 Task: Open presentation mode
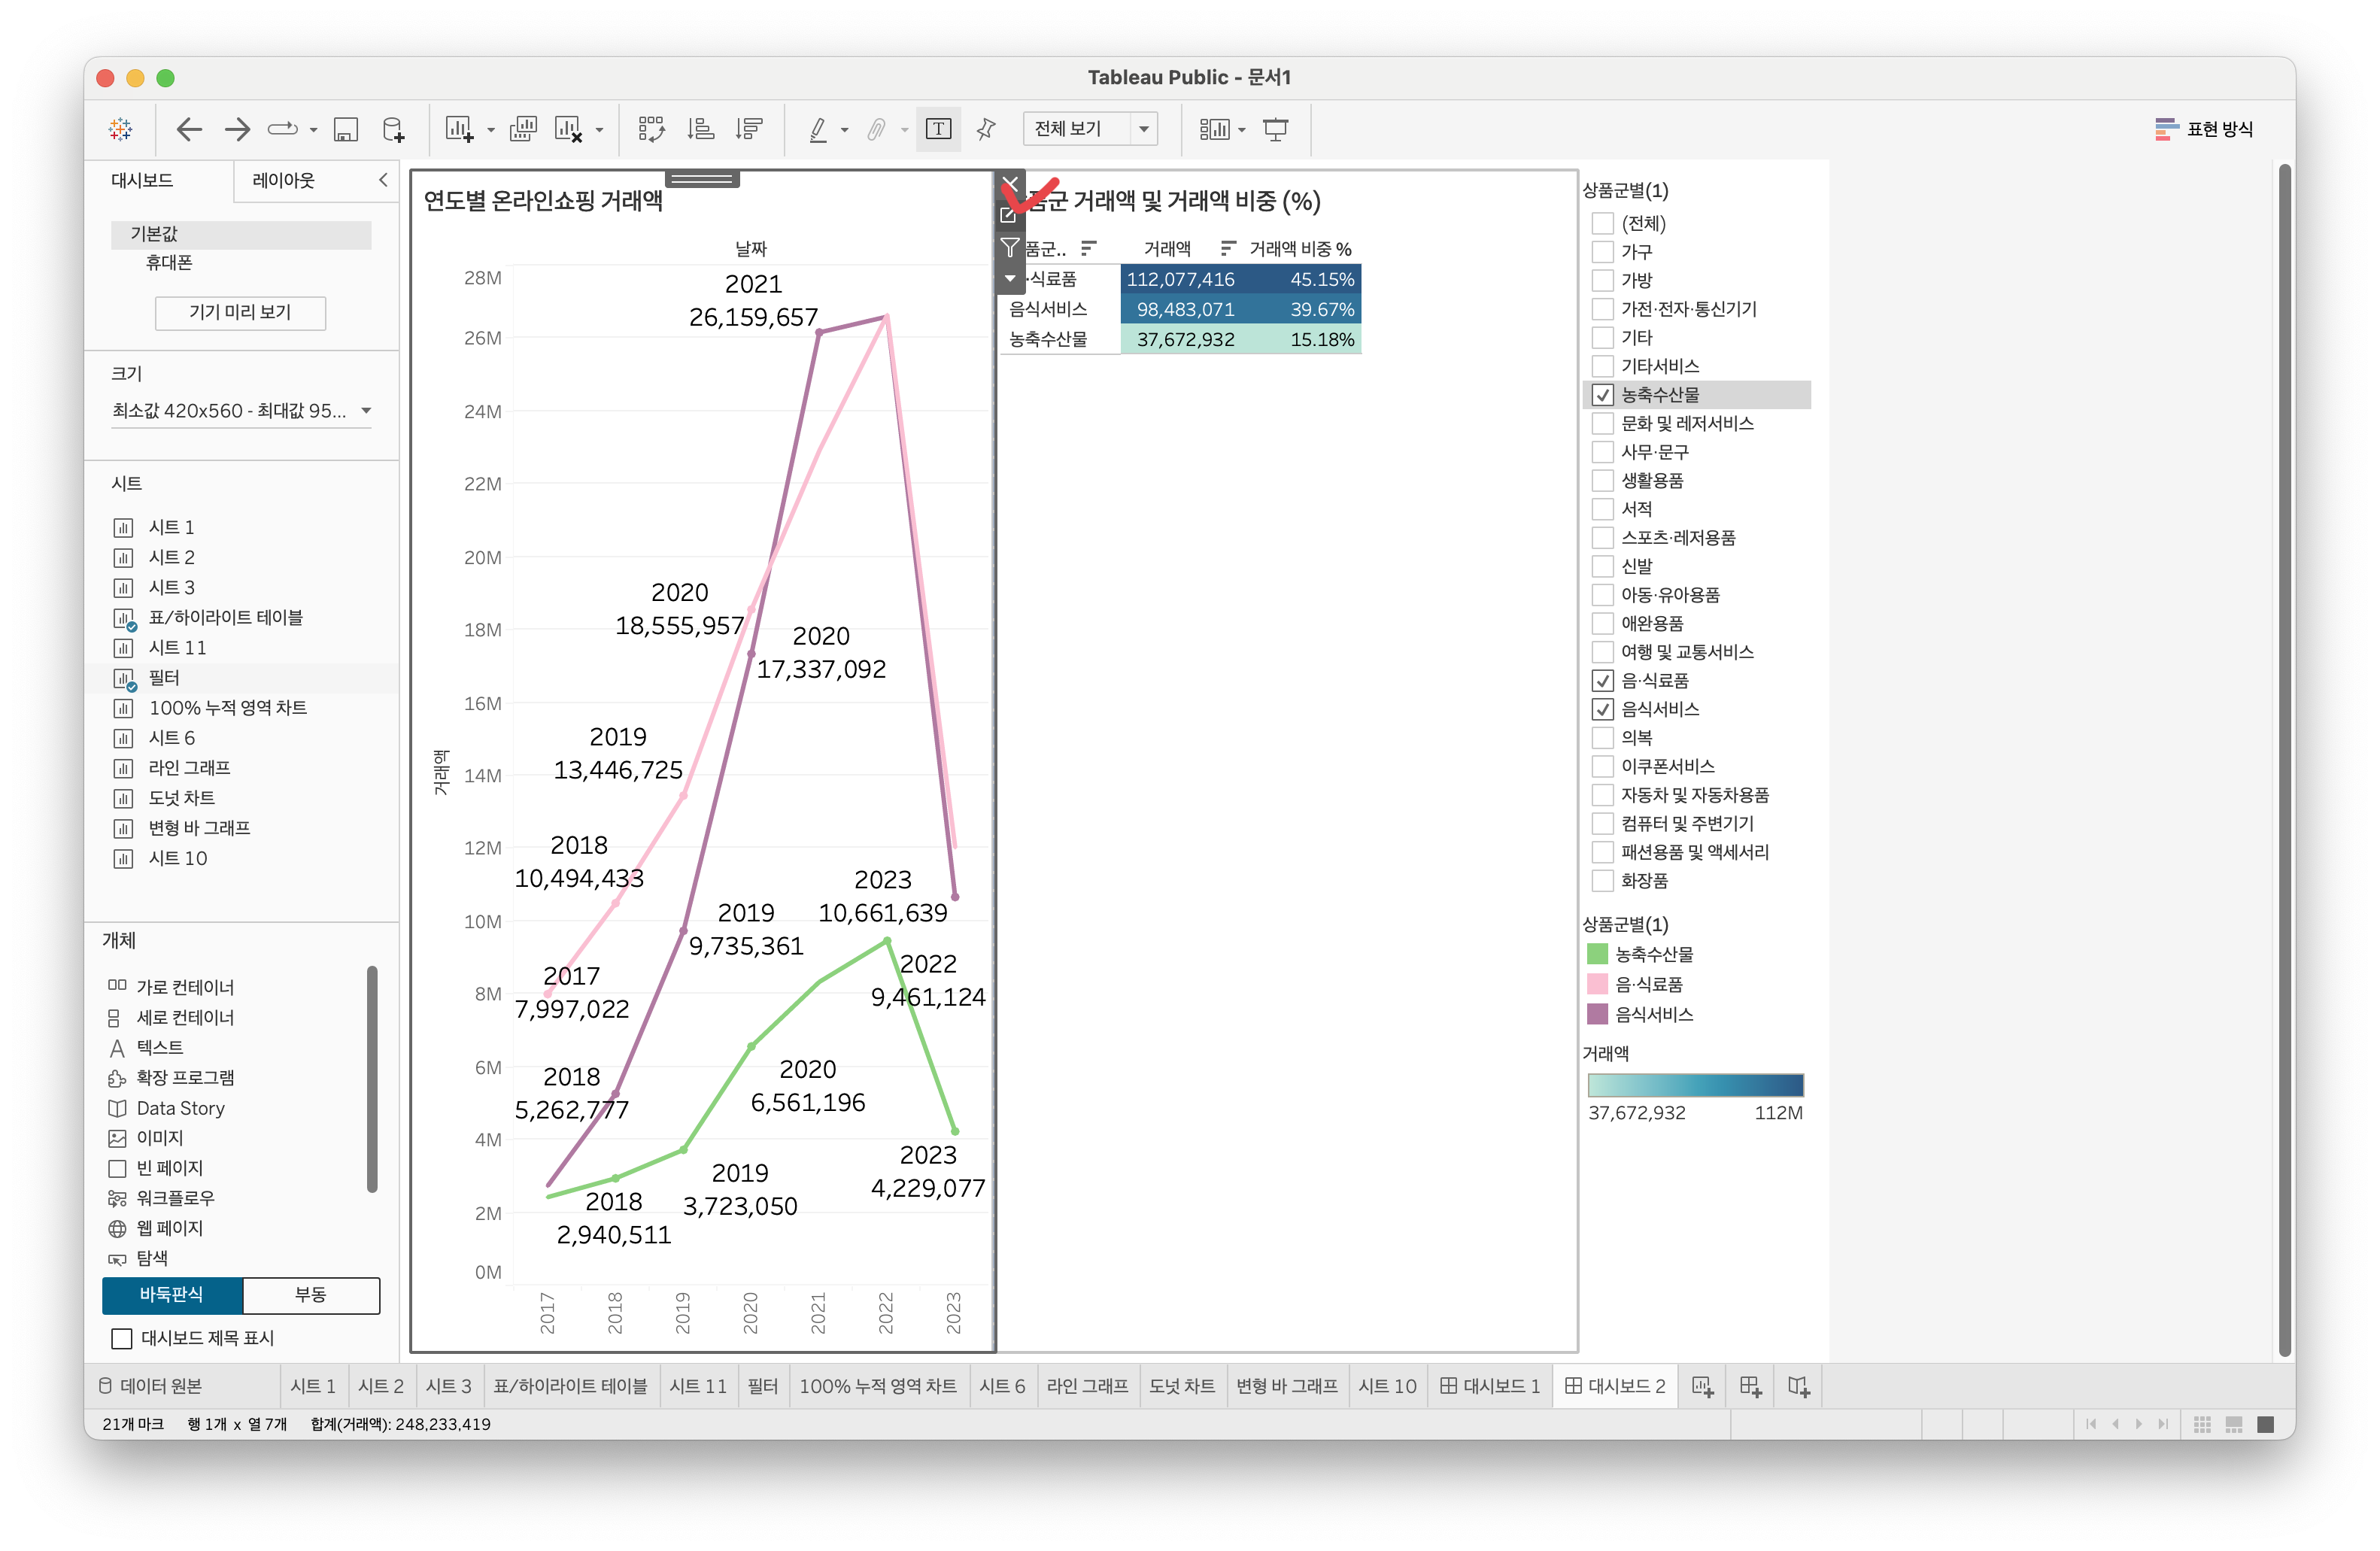click(1275, 129)
